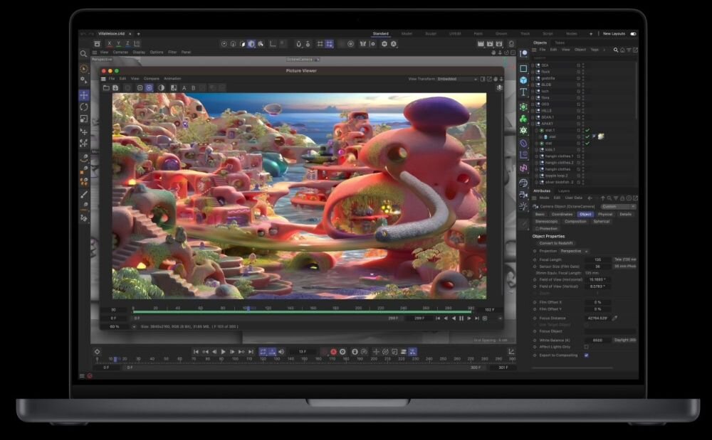Screen dimensions: 712x440
Task: Switch to the Takes tab
Action: click(560, 43)
